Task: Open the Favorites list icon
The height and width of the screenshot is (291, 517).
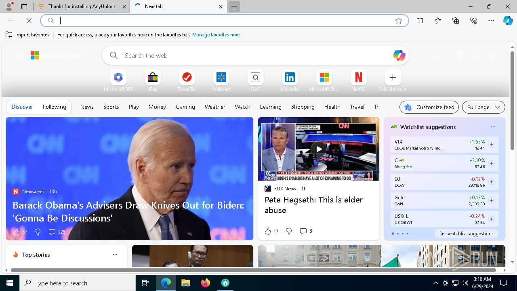Action: point(438,21)
